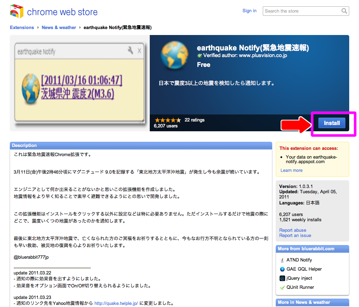Click the jQuery inject extension icon
Screen dimensions: 359x307
point(282,278)
